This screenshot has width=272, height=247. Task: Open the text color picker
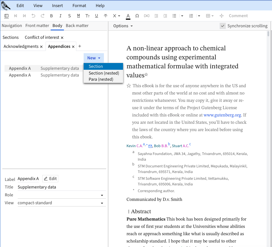click(128, 16)
